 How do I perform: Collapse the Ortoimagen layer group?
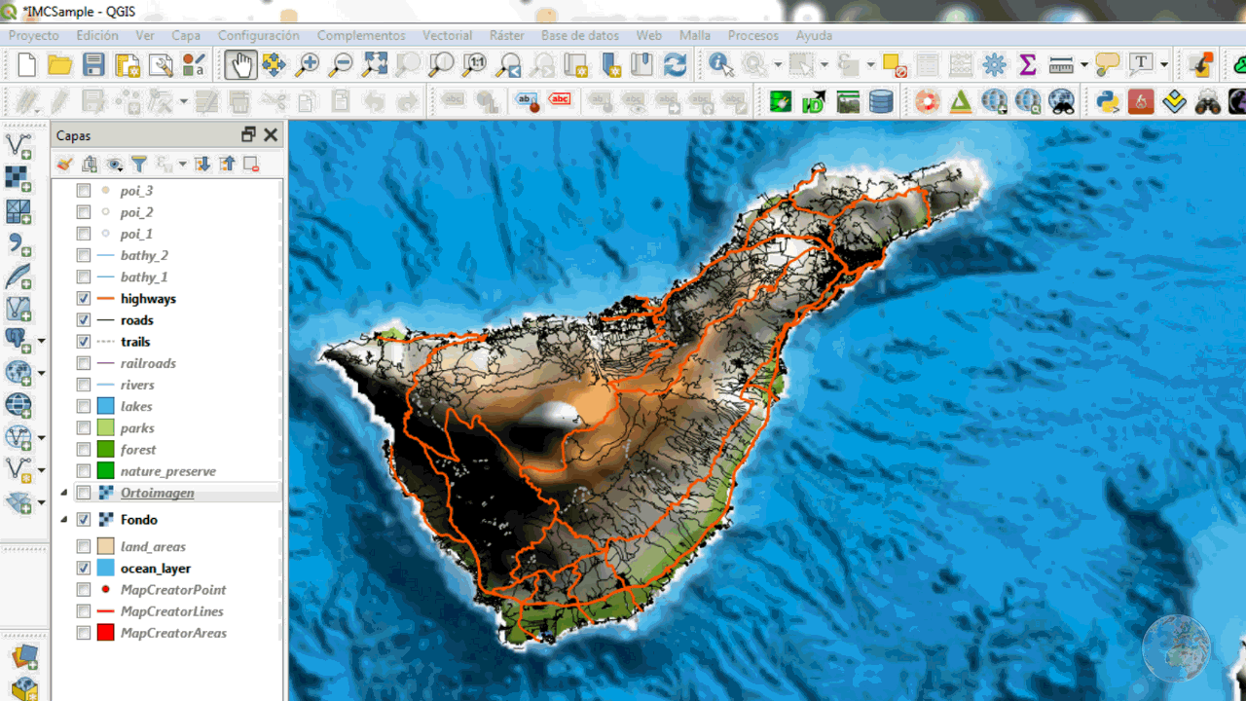(62, 492)
